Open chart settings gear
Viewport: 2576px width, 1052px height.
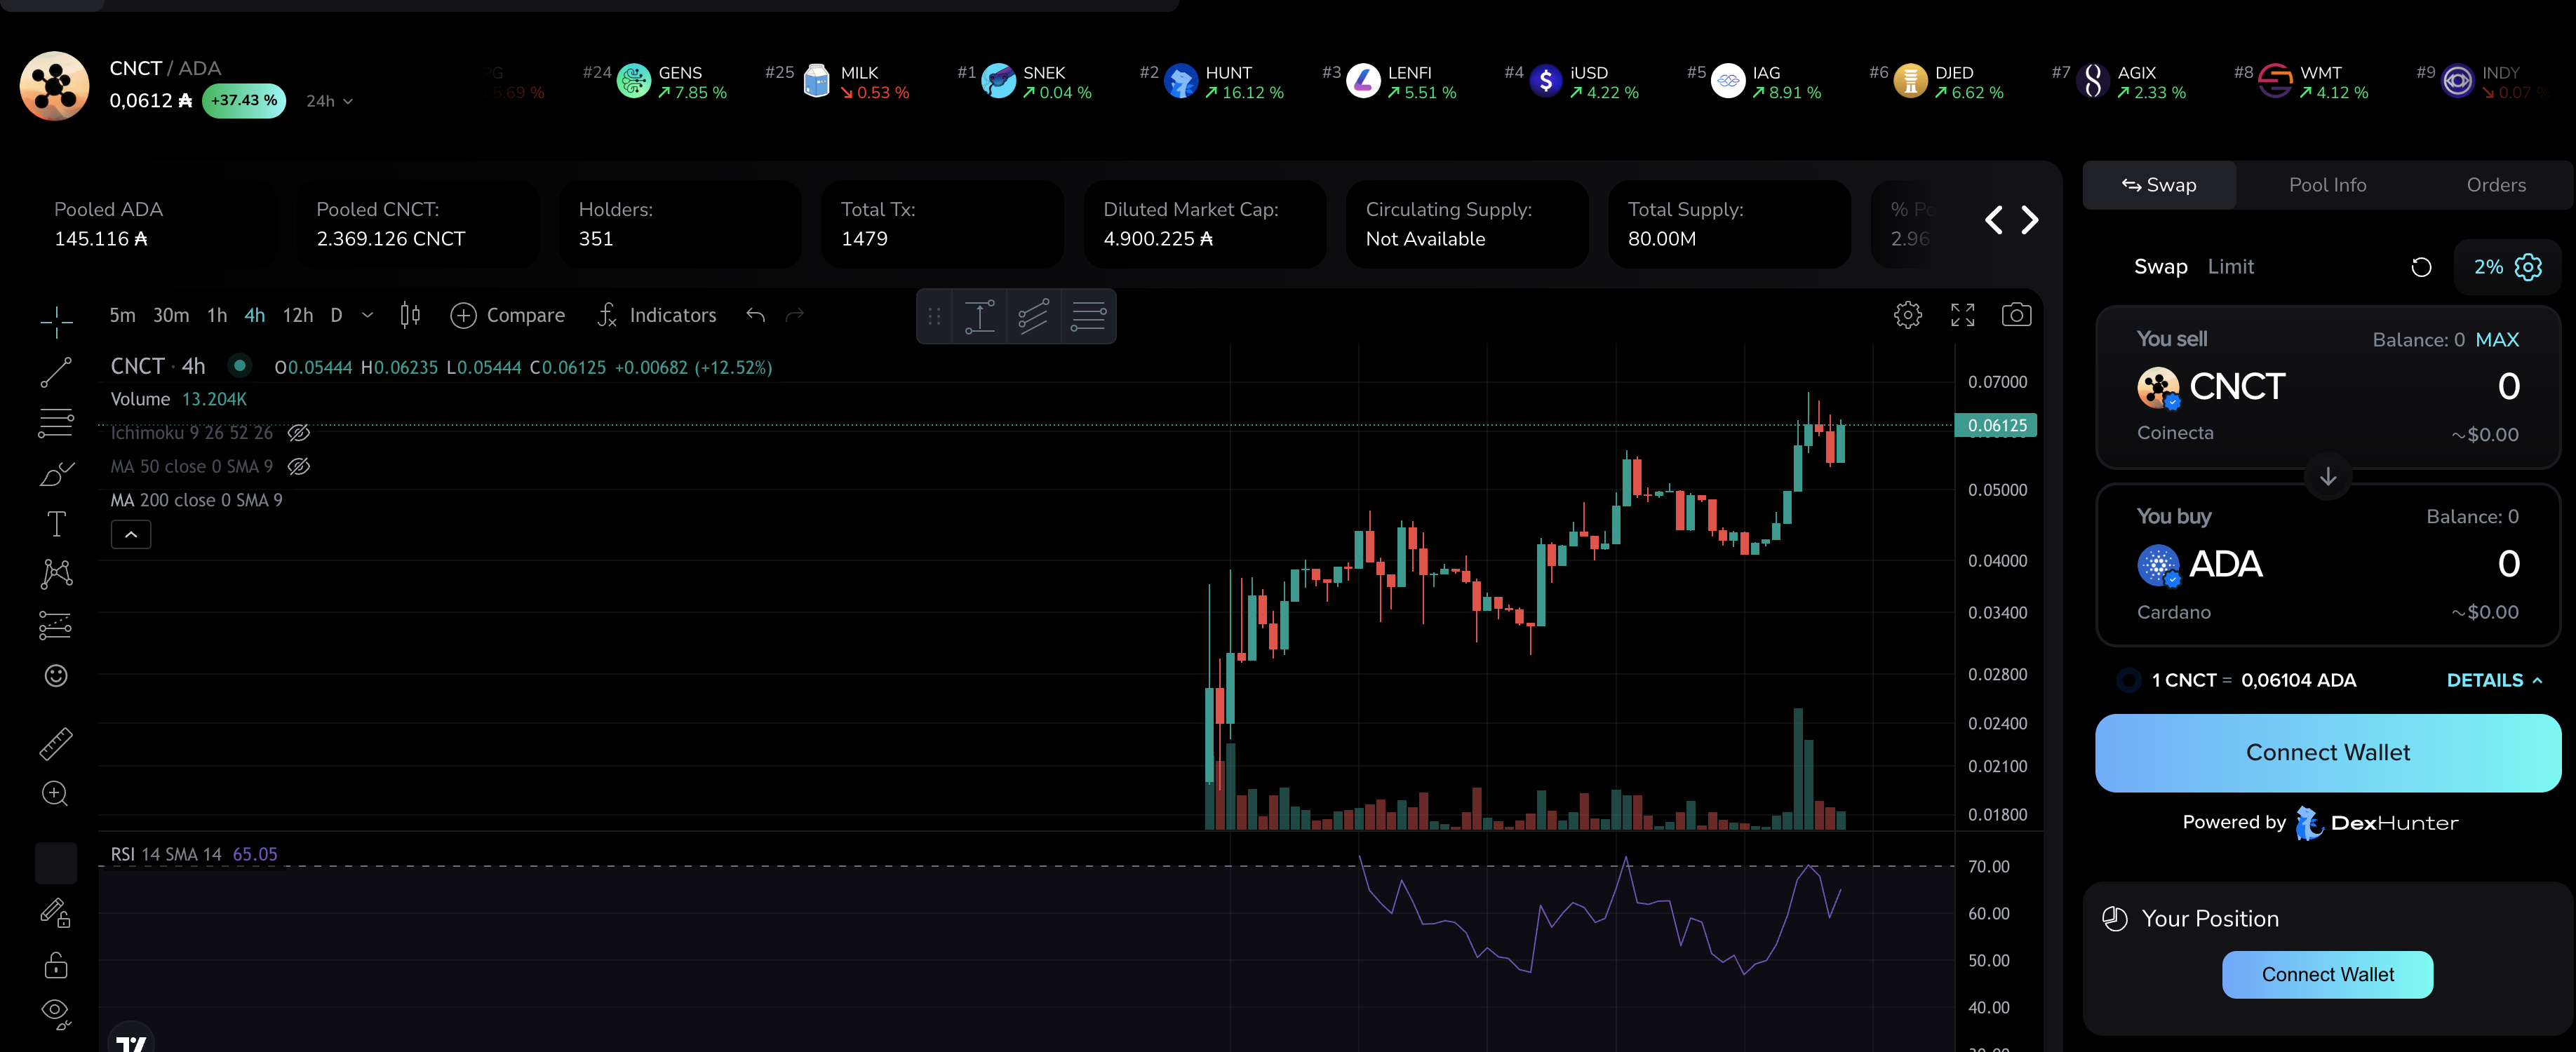click(1908, 315)
